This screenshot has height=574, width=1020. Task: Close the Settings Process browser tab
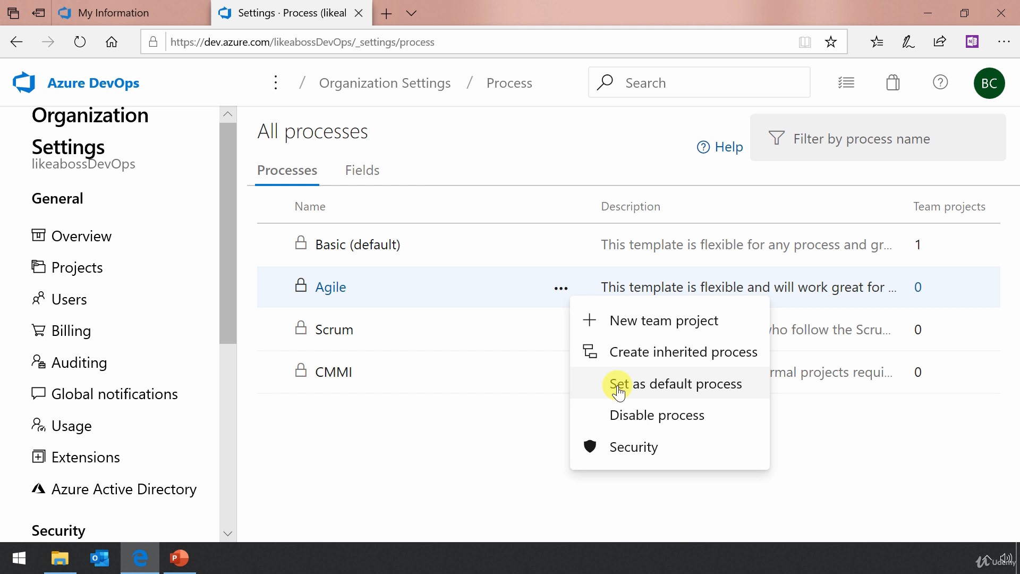click(359, 13)
